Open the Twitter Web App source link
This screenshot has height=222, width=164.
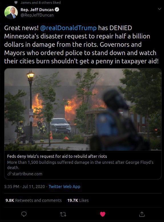[64, 186]
